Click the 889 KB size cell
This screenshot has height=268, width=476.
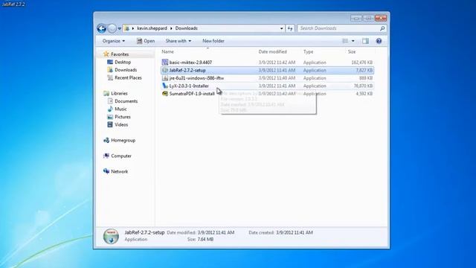click(366, 78)
